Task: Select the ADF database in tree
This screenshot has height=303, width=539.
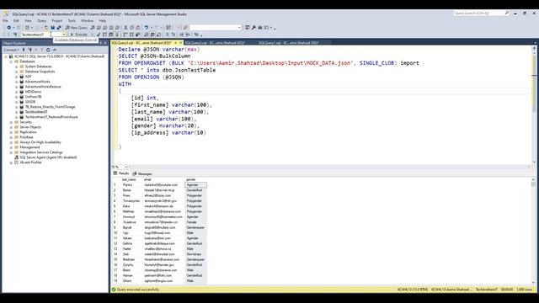Action: (x=28, y=77)
